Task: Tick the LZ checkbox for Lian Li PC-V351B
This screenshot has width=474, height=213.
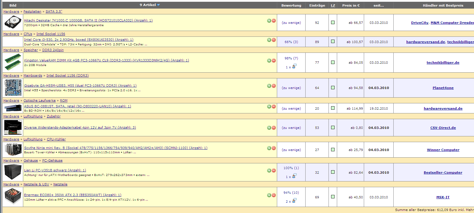Action: 333,172
